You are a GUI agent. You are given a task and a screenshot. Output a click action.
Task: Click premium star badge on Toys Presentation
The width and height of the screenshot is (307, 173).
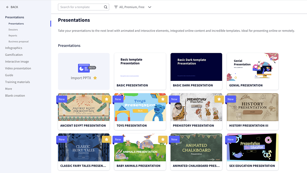(x=163, y=99)
